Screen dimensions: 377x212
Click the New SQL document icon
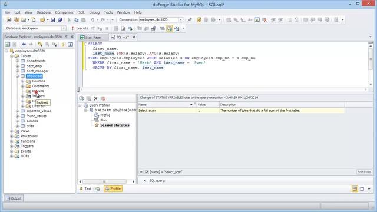pyautogui.click(x=9, y=20)
